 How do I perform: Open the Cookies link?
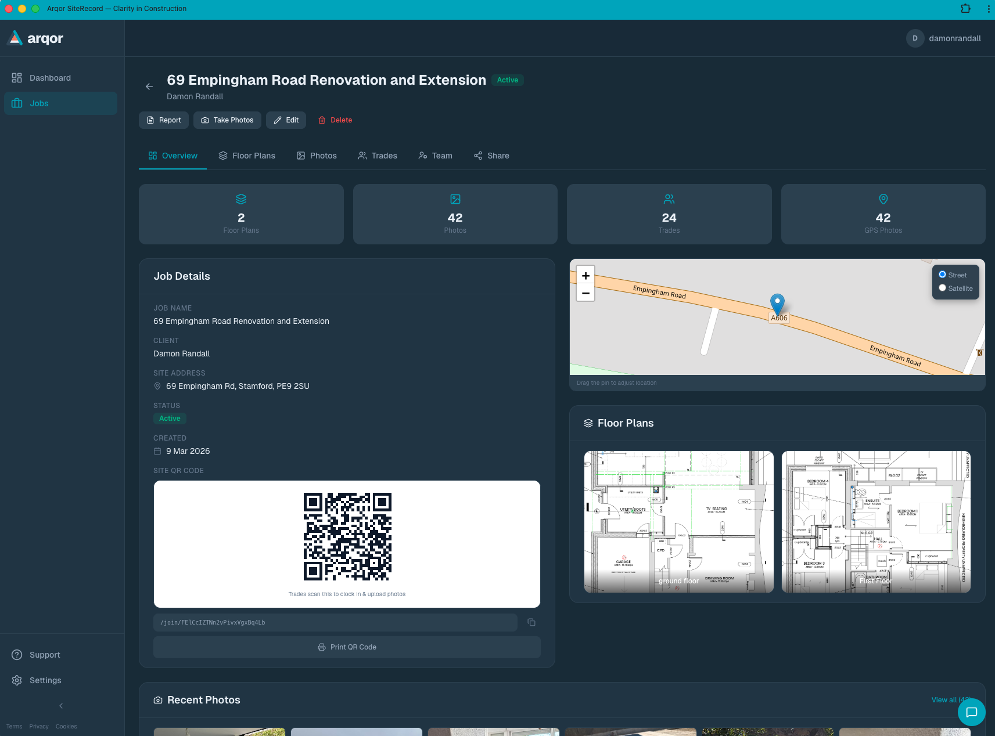coord(66,727)
